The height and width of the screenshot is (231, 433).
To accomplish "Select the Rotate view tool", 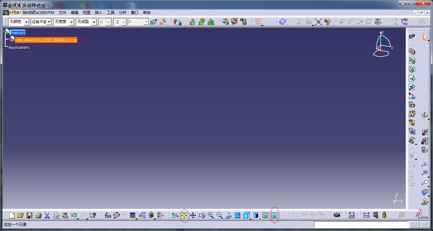I will 202,215.
